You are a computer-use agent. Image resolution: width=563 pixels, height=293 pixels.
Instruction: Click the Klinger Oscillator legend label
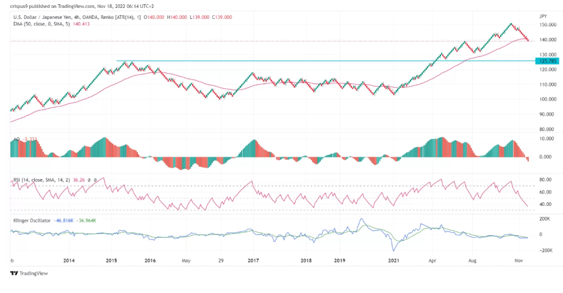click(x=31, y=220)
